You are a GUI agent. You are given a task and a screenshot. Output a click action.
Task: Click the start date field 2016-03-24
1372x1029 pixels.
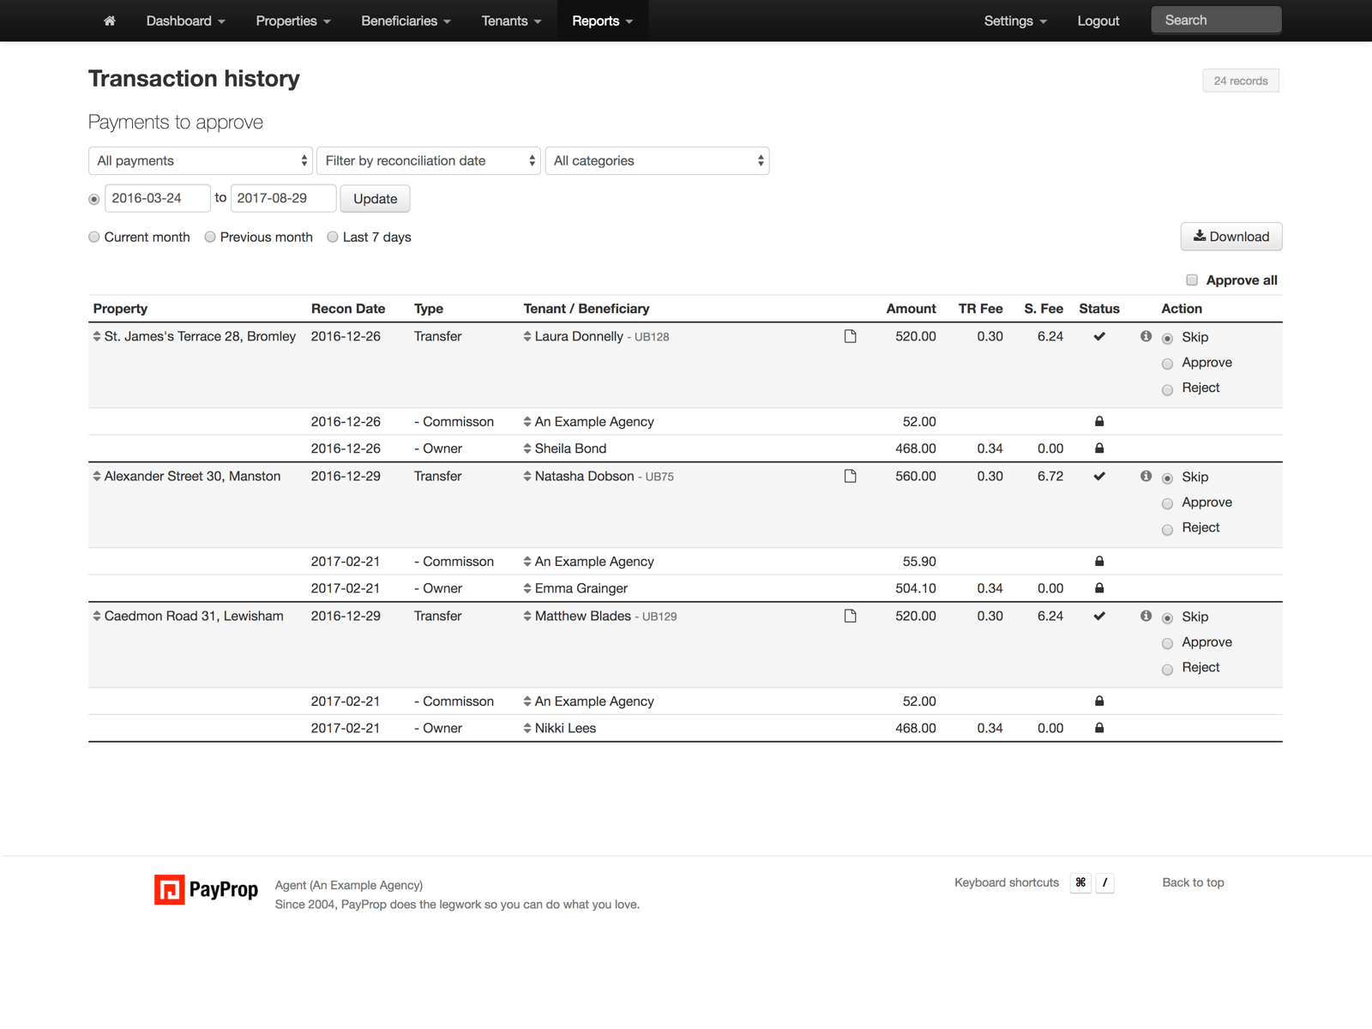click(x=158, y=198)
